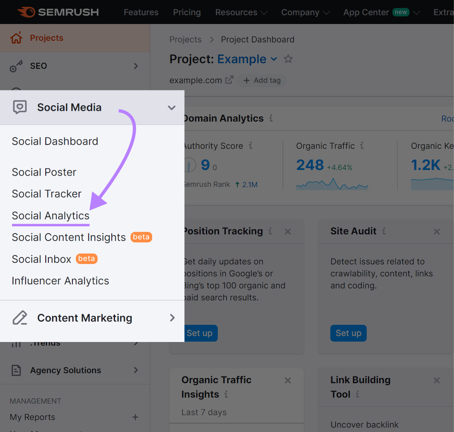Open Social Inbox beta
Screen dimensions: 454x432
coord(55,259)
